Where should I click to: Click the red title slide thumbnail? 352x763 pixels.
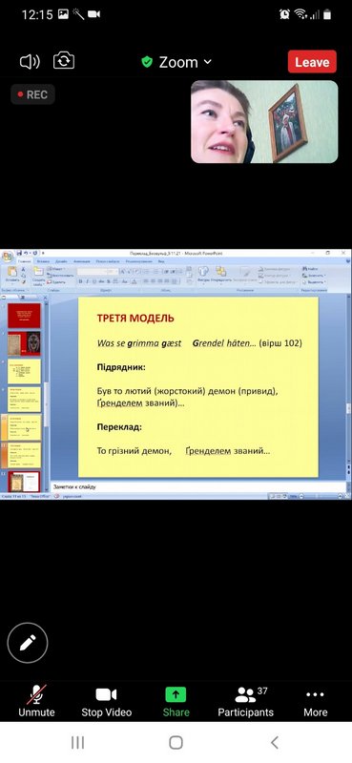click(24, 316)
